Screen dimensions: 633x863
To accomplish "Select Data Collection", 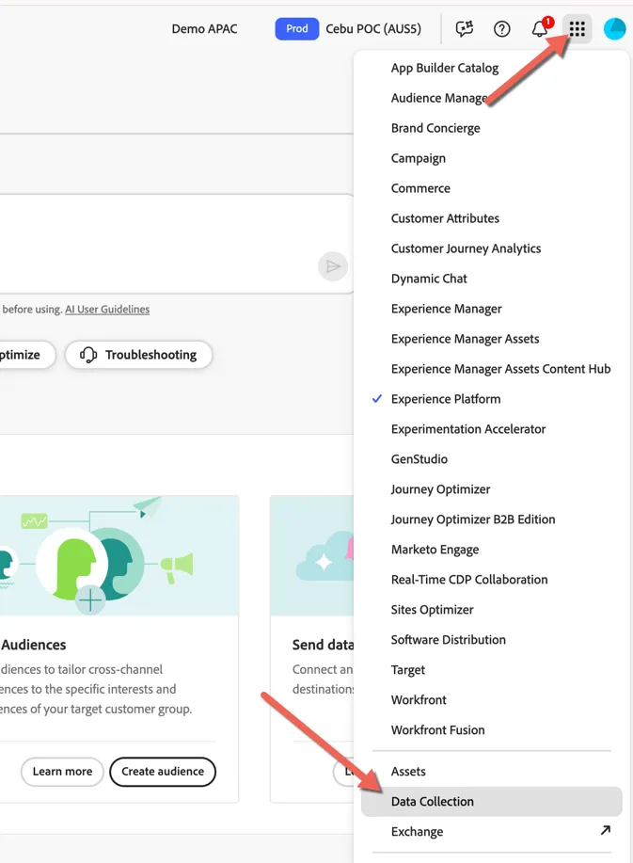I will pos(492,802).
